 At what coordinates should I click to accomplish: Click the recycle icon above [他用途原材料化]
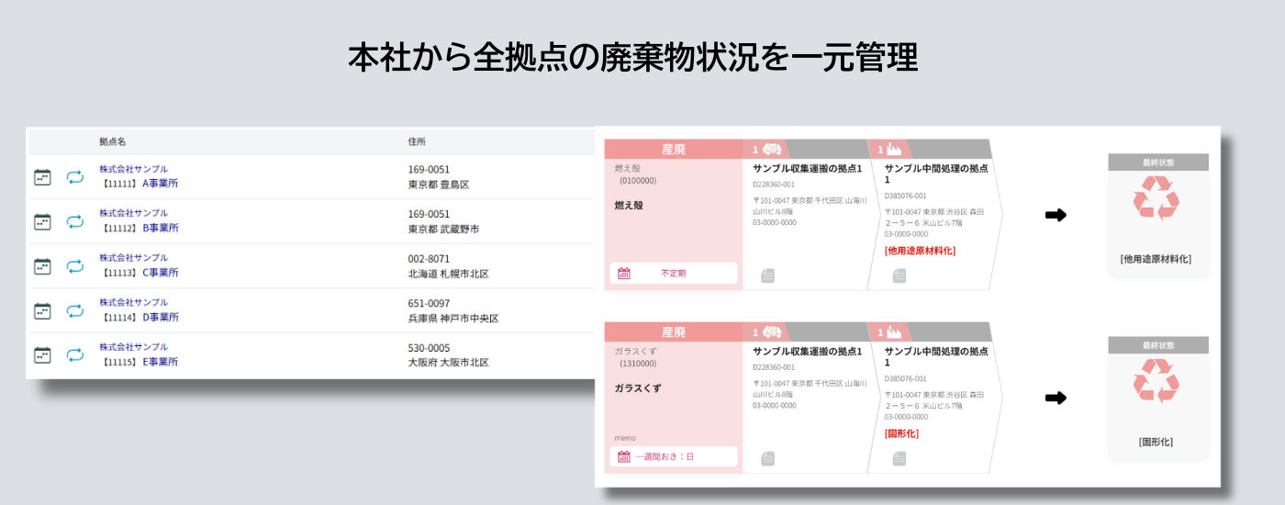pos(1156,199)
